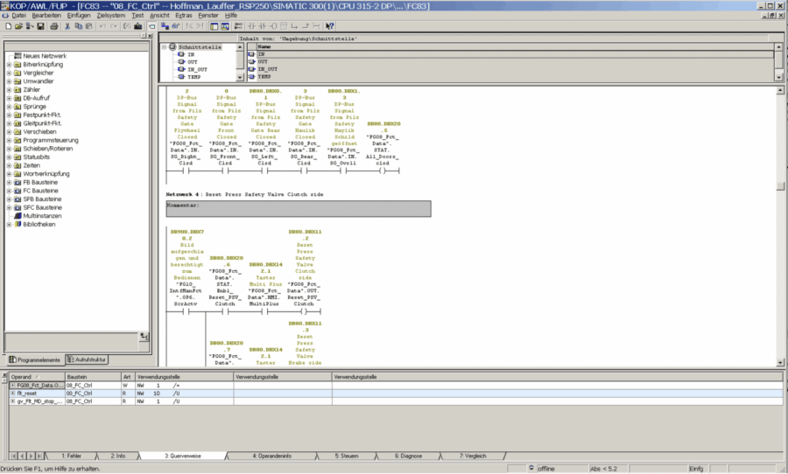Click the Save icon in the toolbar
The width and height of the screenshot is (788, 474).
tap(41, 26)
